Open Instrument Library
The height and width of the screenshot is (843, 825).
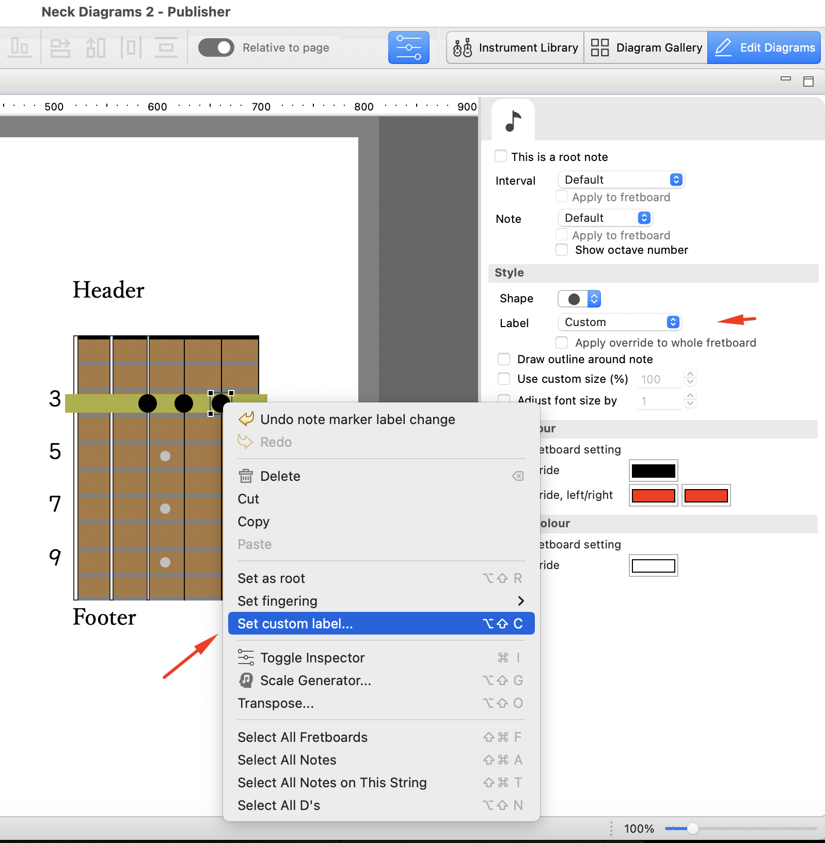(x=515, y=47)
